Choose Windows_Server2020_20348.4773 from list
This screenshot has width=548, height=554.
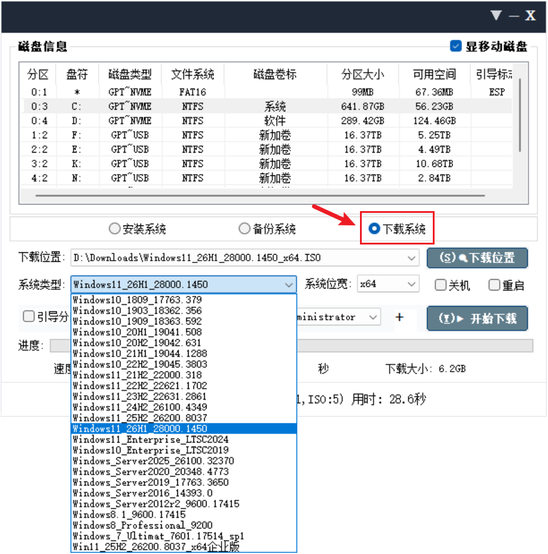click(184, 472)
